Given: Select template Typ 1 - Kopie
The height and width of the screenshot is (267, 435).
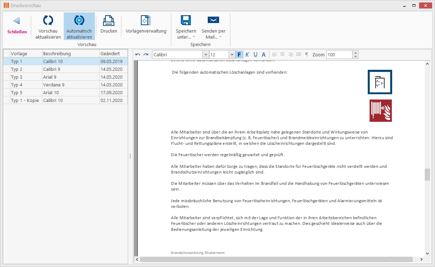Looking at the screenshot, I should pyautogui.click(x=65, y=100).
